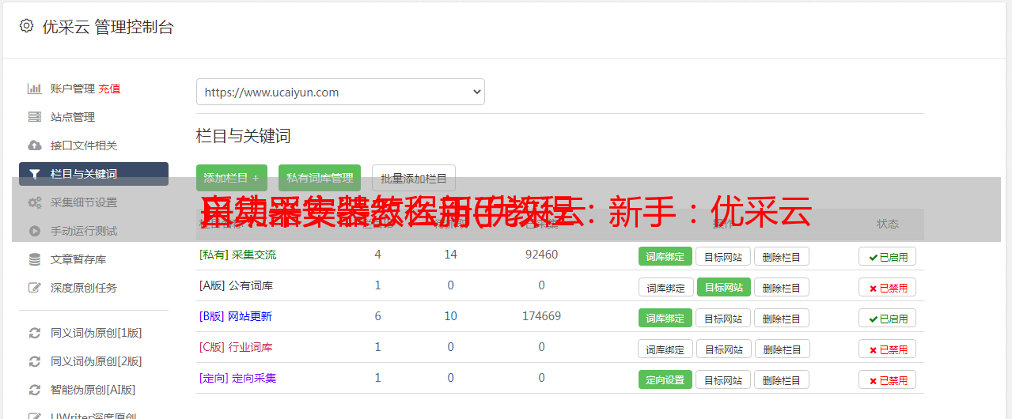Toggle 已启用 status for 采集交流
The height and width of the screenshot is (419, 1012).
point(888,256)
